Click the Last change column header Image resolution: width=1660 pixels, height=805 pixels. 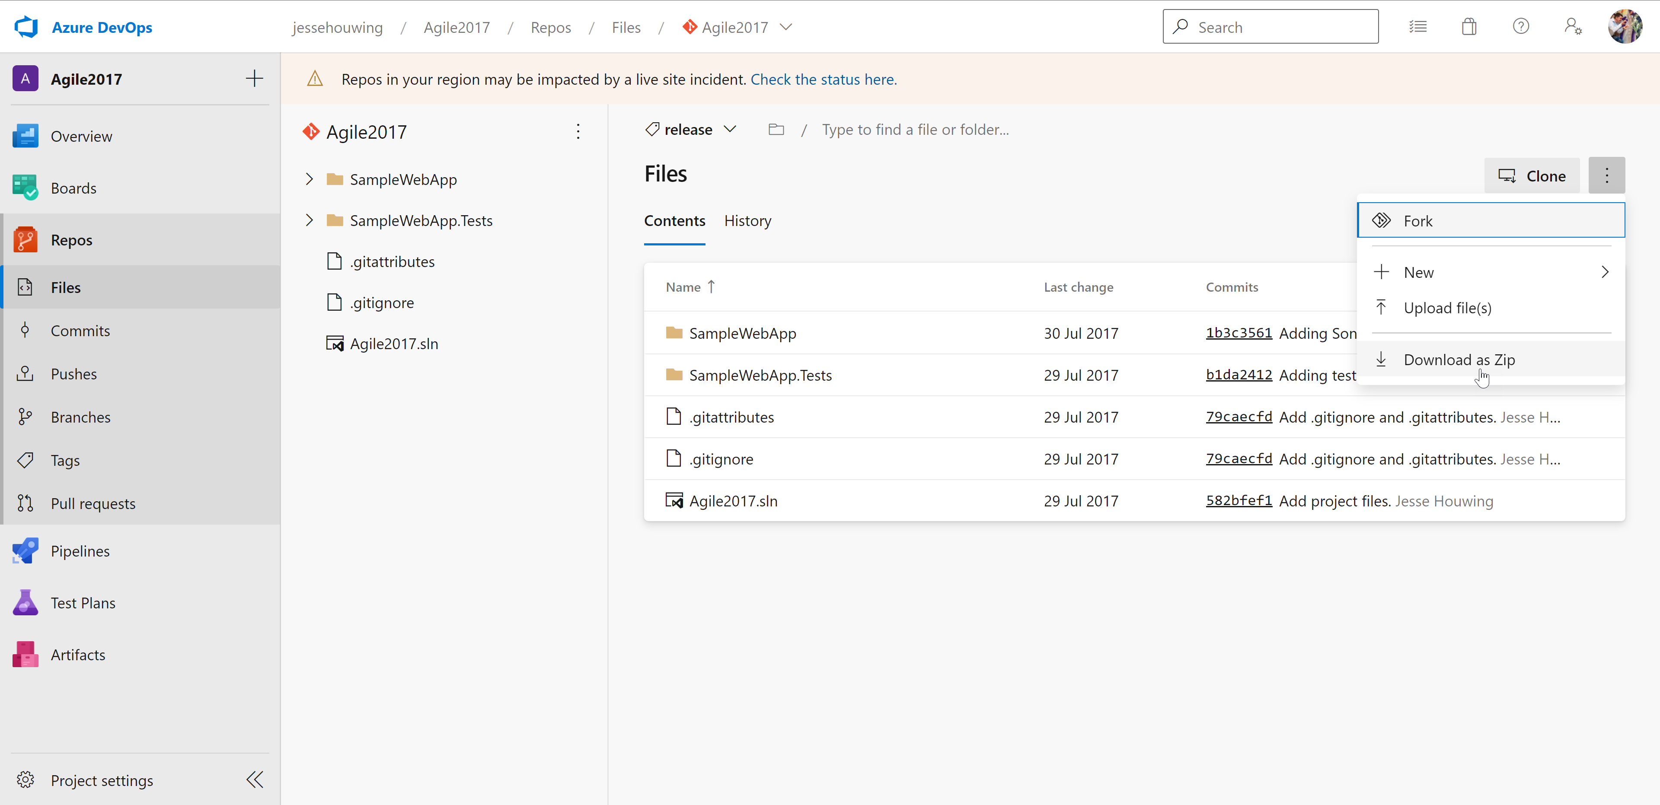[x=1078, y=286]
